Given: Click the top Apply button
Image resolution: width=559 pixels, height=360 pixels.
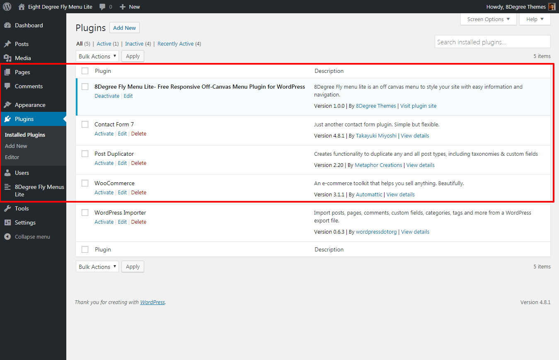Looking at the screenshot, I should (x=133, y=56).
